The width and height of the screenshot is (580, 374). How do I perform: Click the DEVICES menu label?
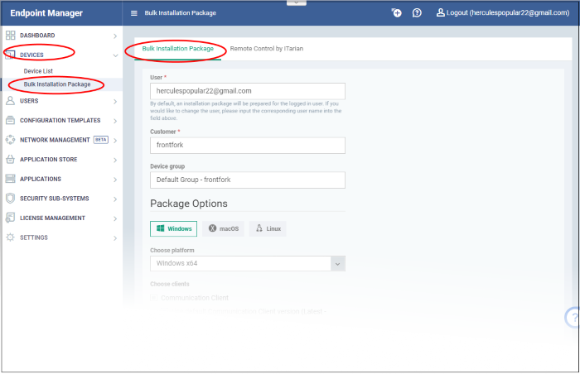point(31,55)
